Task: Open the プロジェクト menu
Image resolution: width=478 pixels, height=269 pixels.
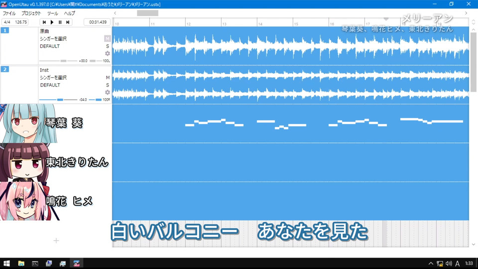Action: coord(31,13)
